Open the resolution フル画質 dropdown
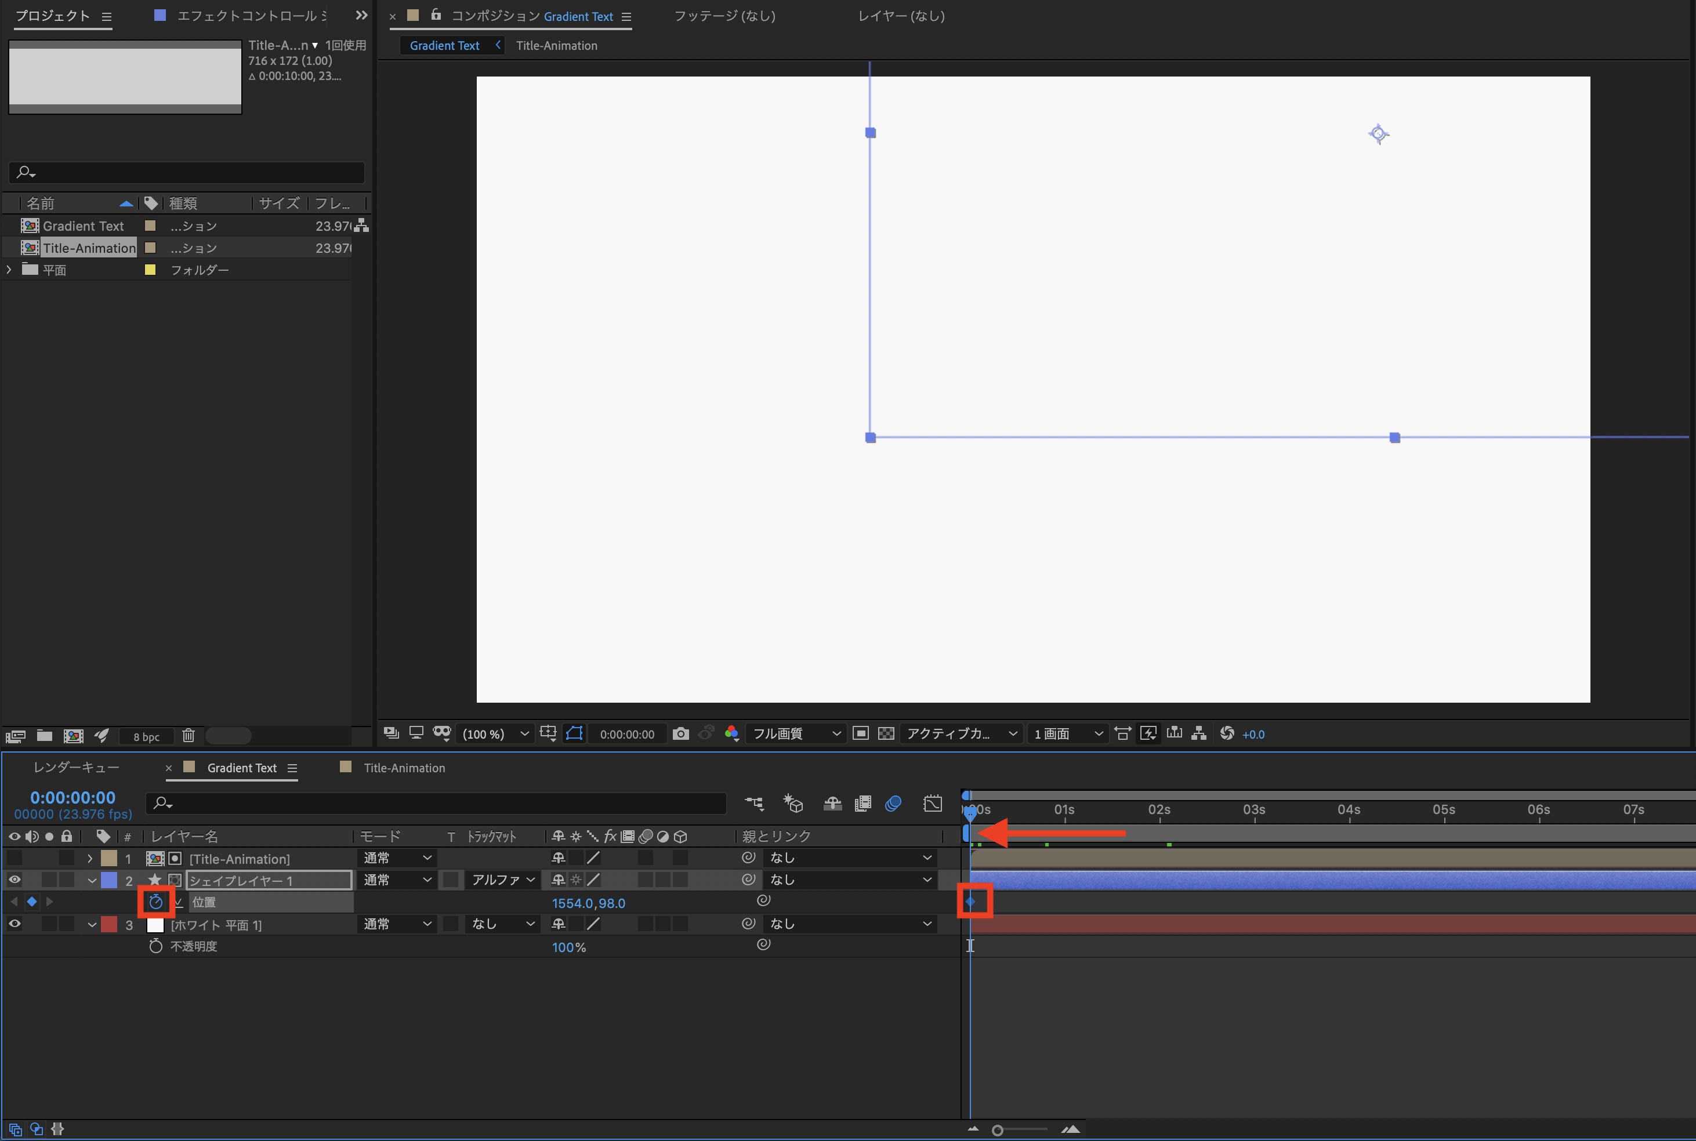The width and height of the screenshot is (1696, 1141). click(x=796, y=733)
